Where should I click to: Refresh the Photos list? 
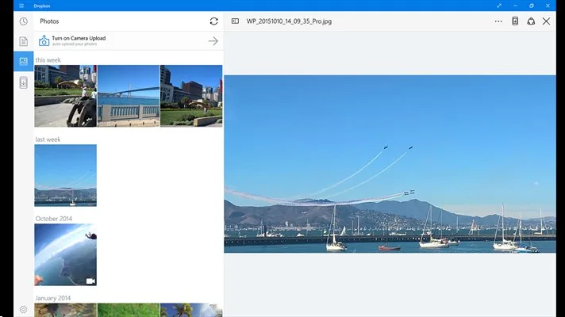point(213,21)
